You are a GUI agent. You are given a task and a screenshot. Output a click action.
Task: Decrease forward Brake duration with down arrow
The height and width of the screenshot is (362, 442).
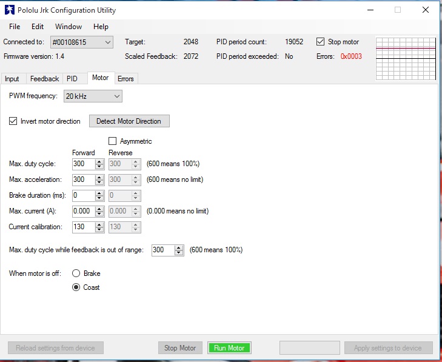pos(99,198)
